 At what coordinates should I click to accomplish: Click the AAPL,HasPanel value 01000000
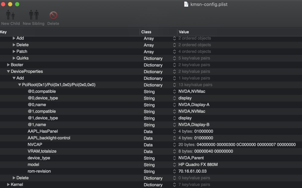(x=204, y=131)
